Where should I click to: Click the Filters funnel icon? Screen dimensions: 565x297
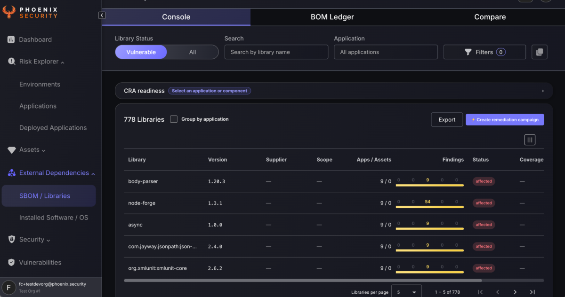coord(468,52)
